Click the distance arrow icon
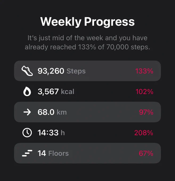This screenshot has width=175, height=181. click(x=27, y=112)
